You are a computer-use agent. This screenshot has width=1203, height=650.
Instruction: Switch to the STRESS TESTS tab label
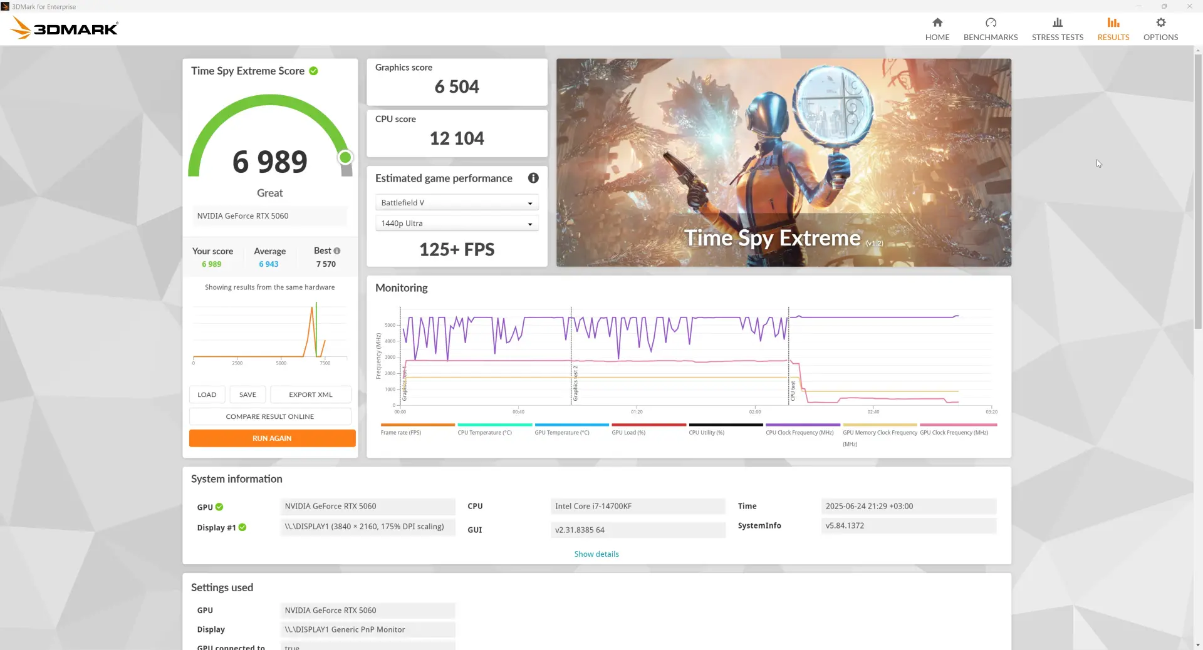(x=1058, y=37)
